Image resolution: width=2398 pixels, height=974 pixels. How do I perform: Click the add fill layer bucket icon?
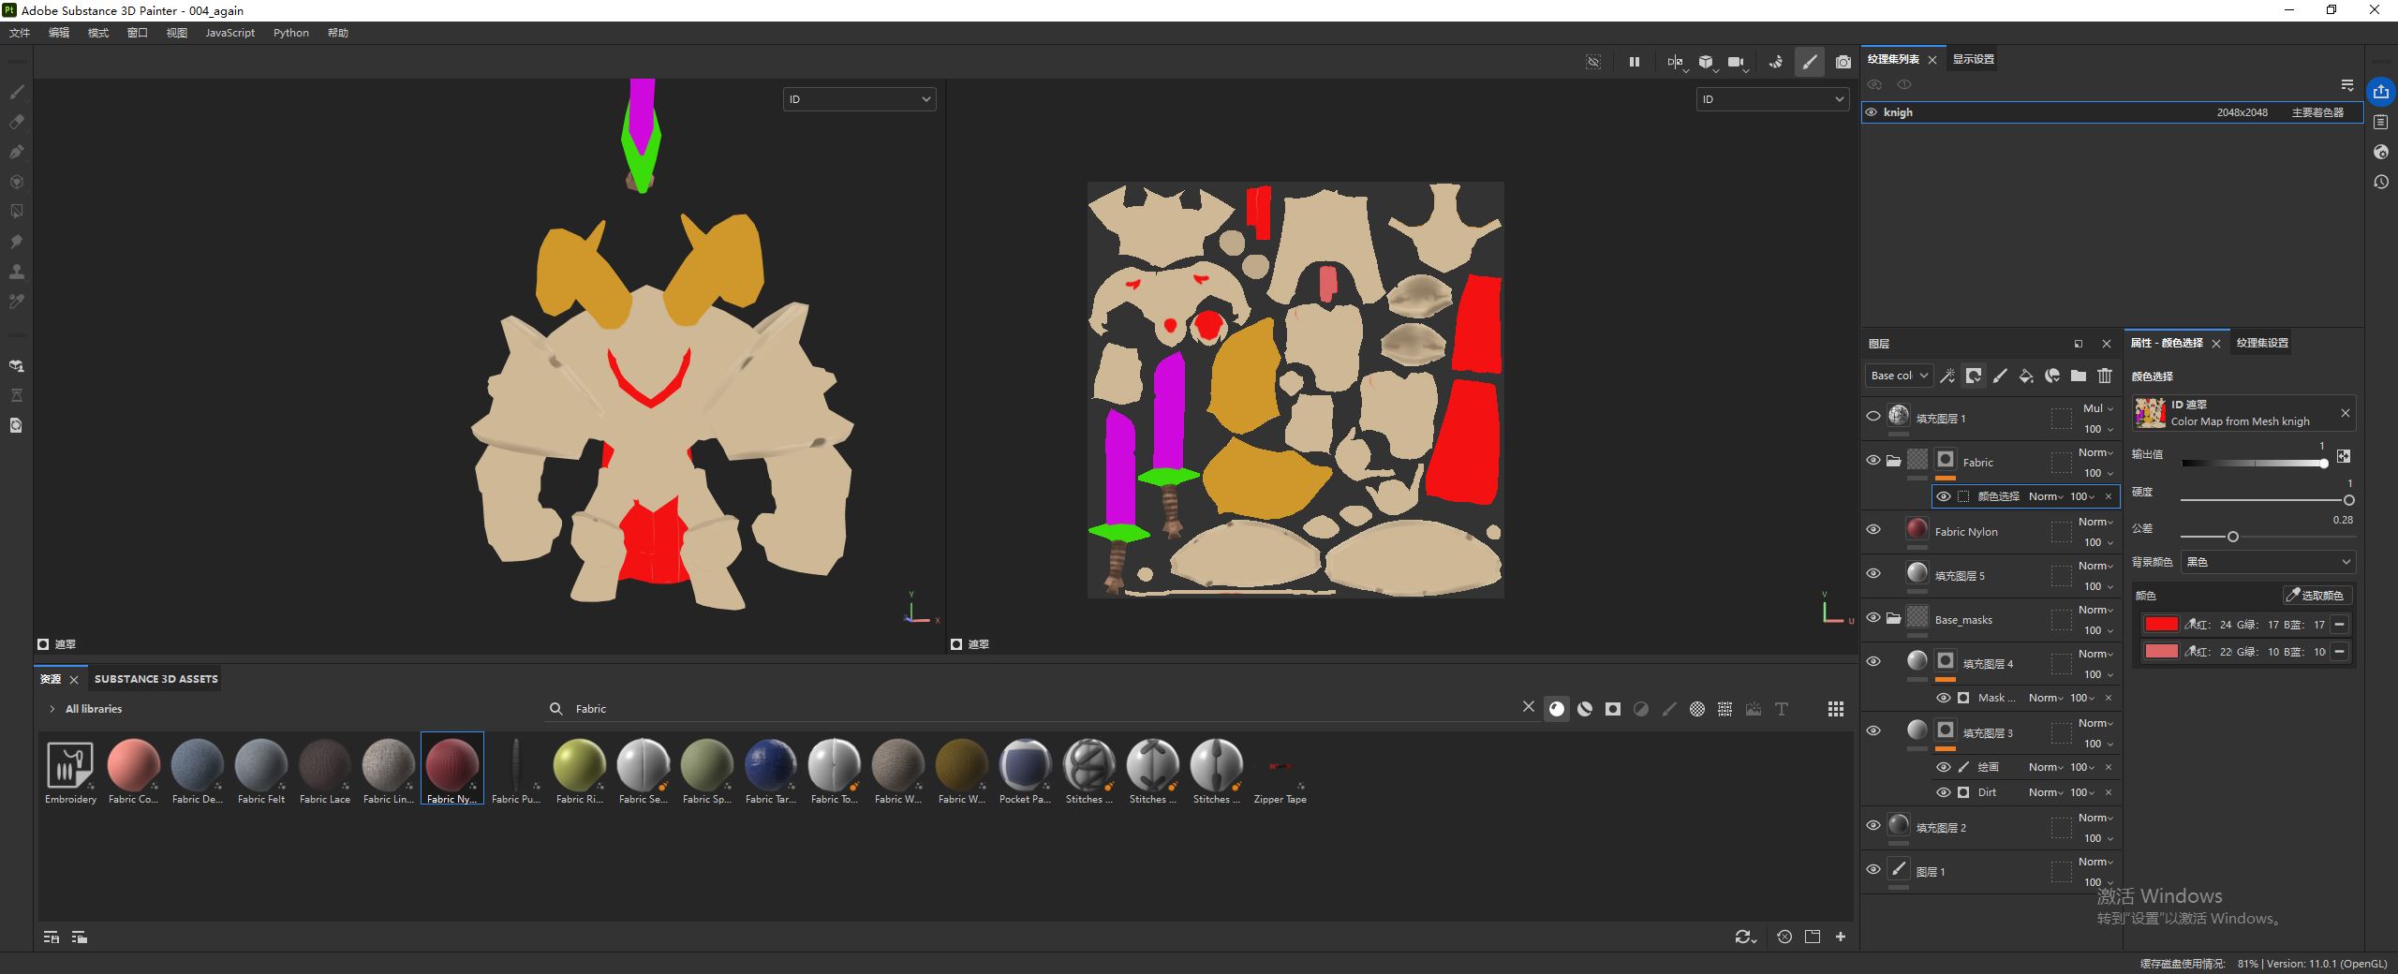(x=2026, y=376)
